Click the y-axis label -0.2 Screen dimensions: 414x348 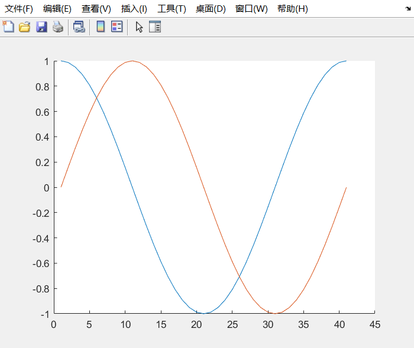[x=41, y=213]
